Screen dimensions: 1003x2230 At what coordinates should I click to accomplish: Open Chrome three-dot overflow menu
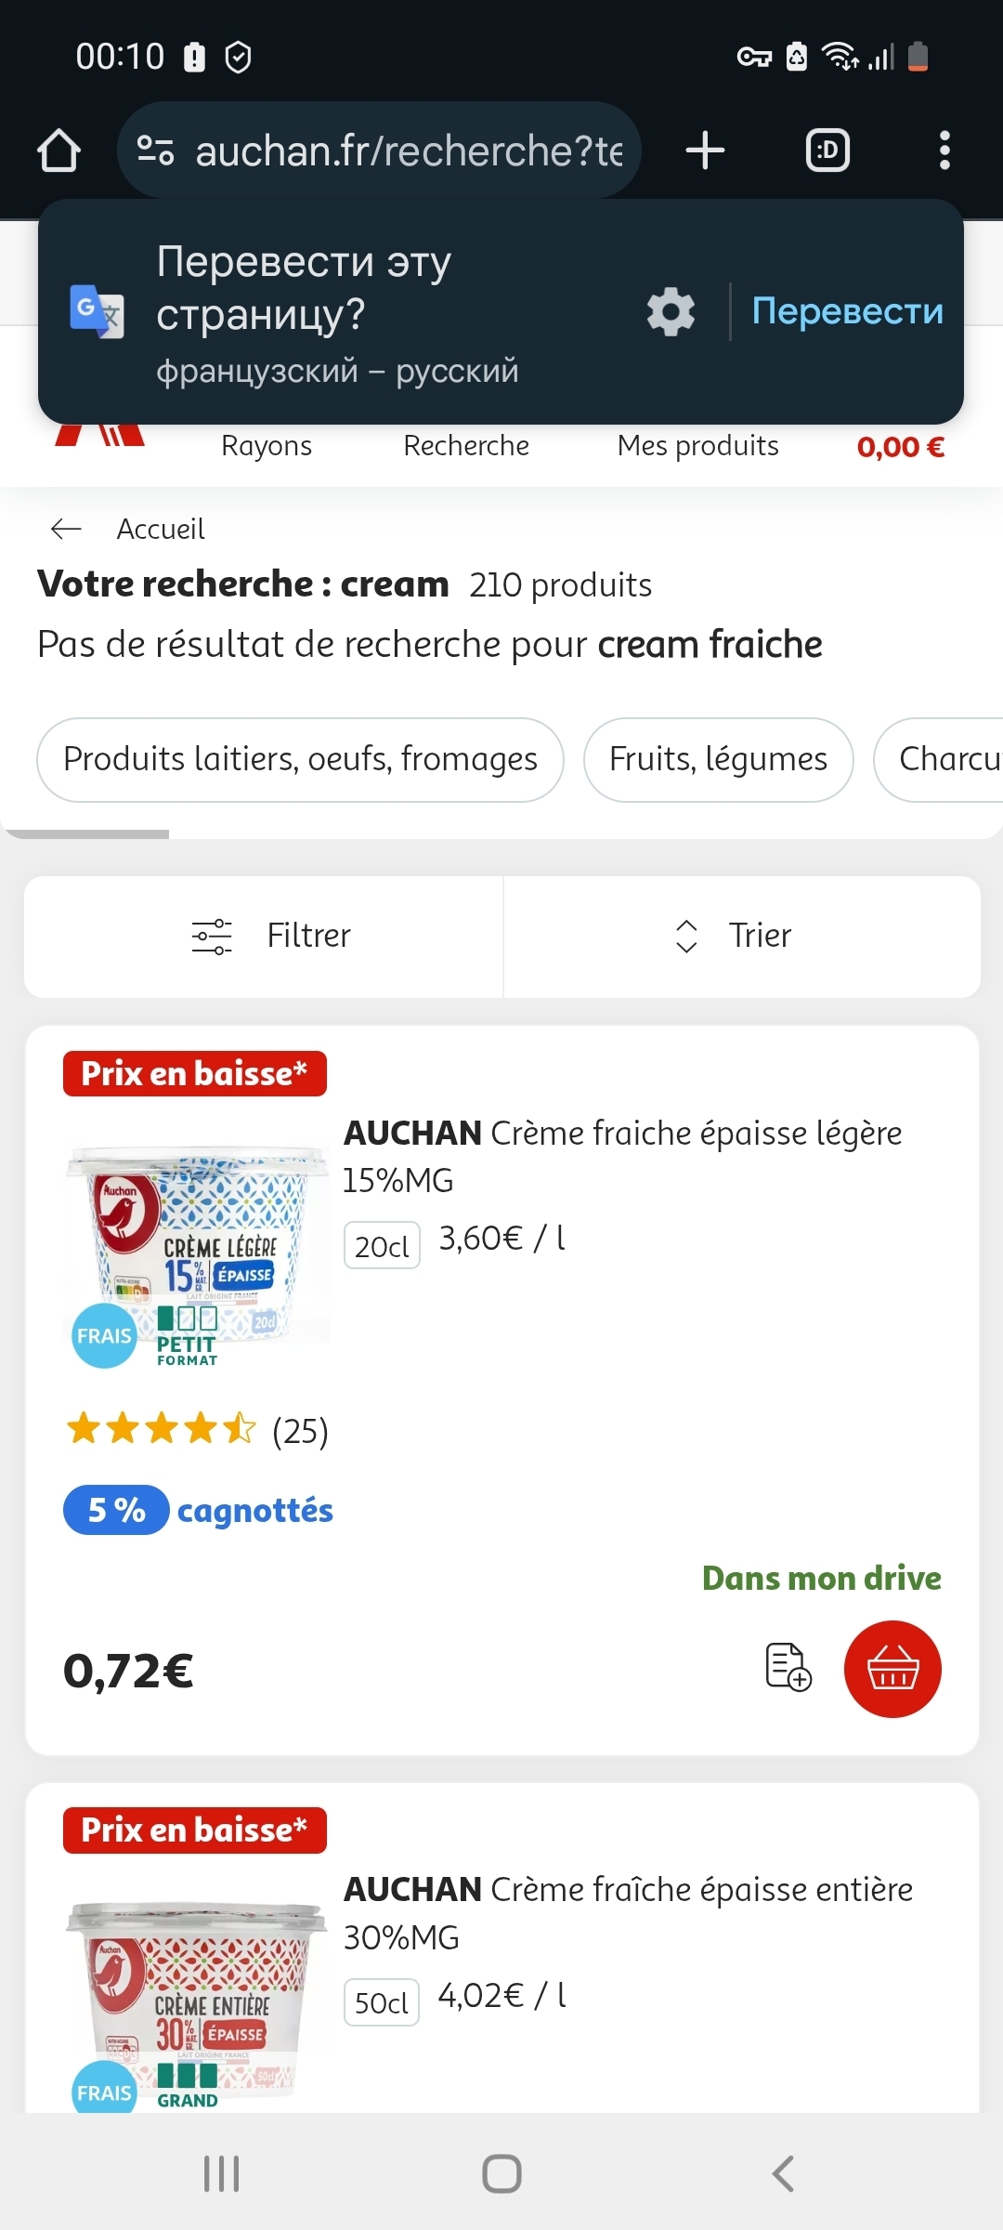[944, 151]
